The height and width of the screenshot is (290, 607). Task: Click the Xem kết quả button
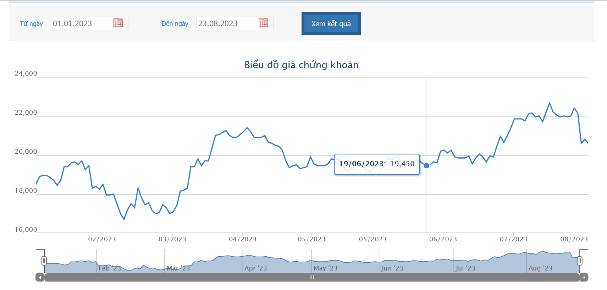point(331,23)
